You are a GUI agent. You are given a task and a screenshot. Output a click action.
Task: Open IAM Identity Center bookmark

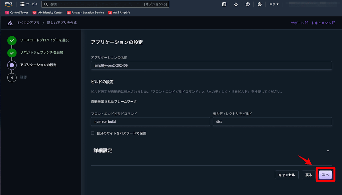(x=48, y=12)
